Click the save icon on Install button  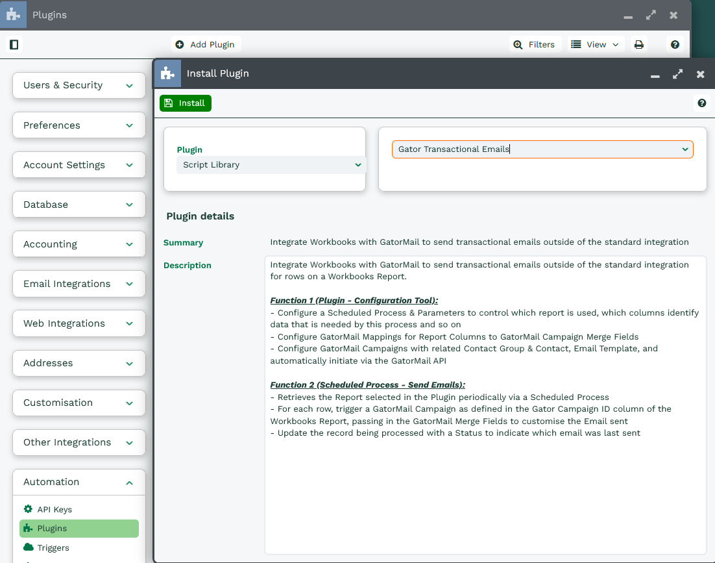(x=168, y=103)
